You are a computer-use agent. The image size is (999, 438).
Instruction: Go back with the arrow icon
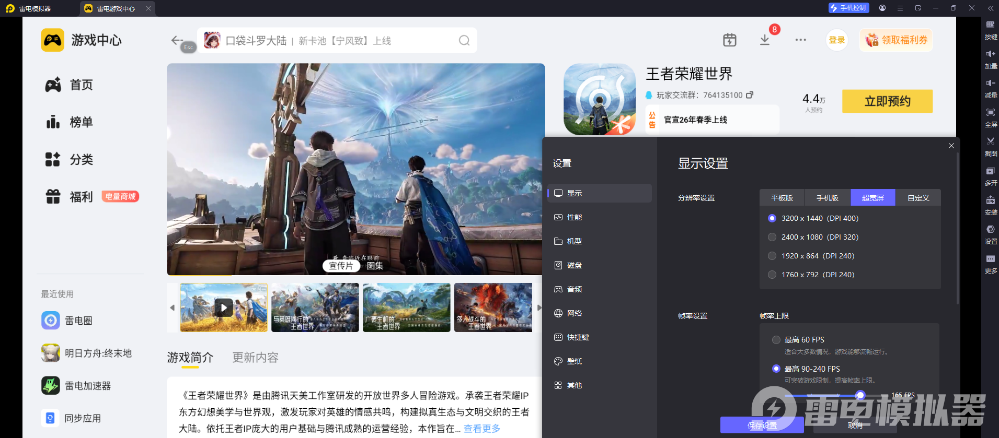[177, 40]
